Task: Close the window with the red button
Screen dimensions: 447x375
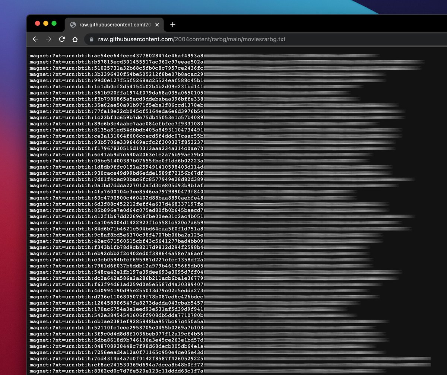Action: [x=37, y=23]
